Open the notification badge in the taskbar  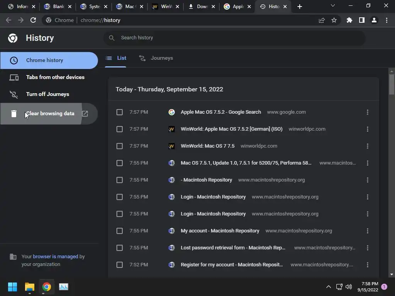click(384, 287)
